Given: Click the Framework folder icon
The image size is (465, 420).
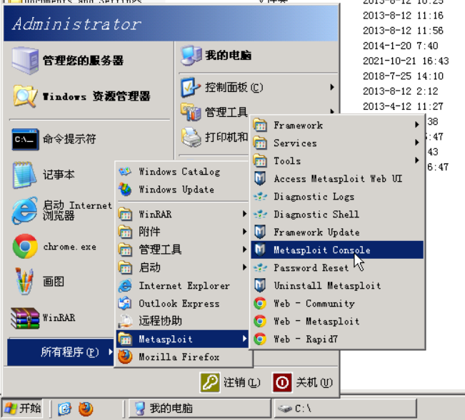Looking at the screenshot, I should pyautogui.click(x=260, y=125).
